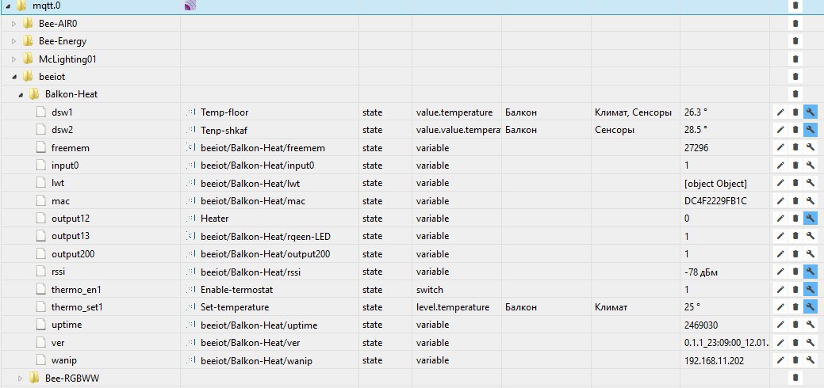This screenshot has height=388, width=824.
Task: Edit thermo_en1 with pencil icon
Action: click(780, 289)
